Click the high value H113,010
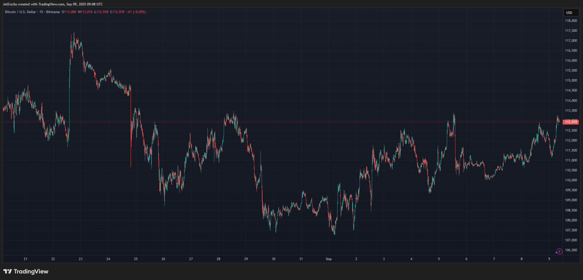The width and height of the screenshot is (583, 280). click(85, 12)
